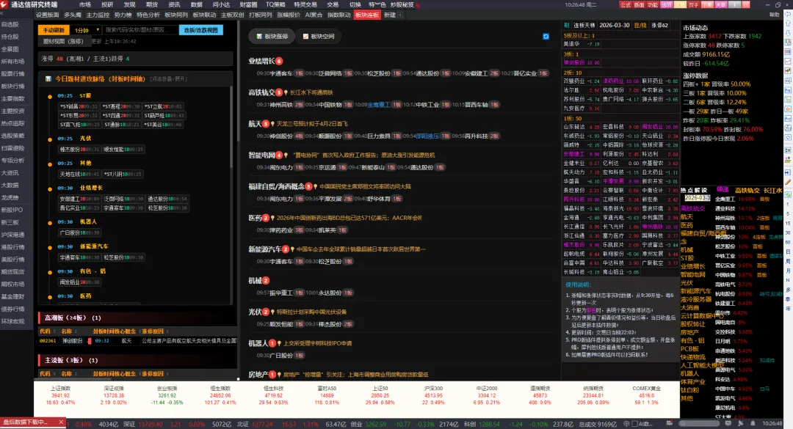Open the 问小达 menu

click(221, 4)
